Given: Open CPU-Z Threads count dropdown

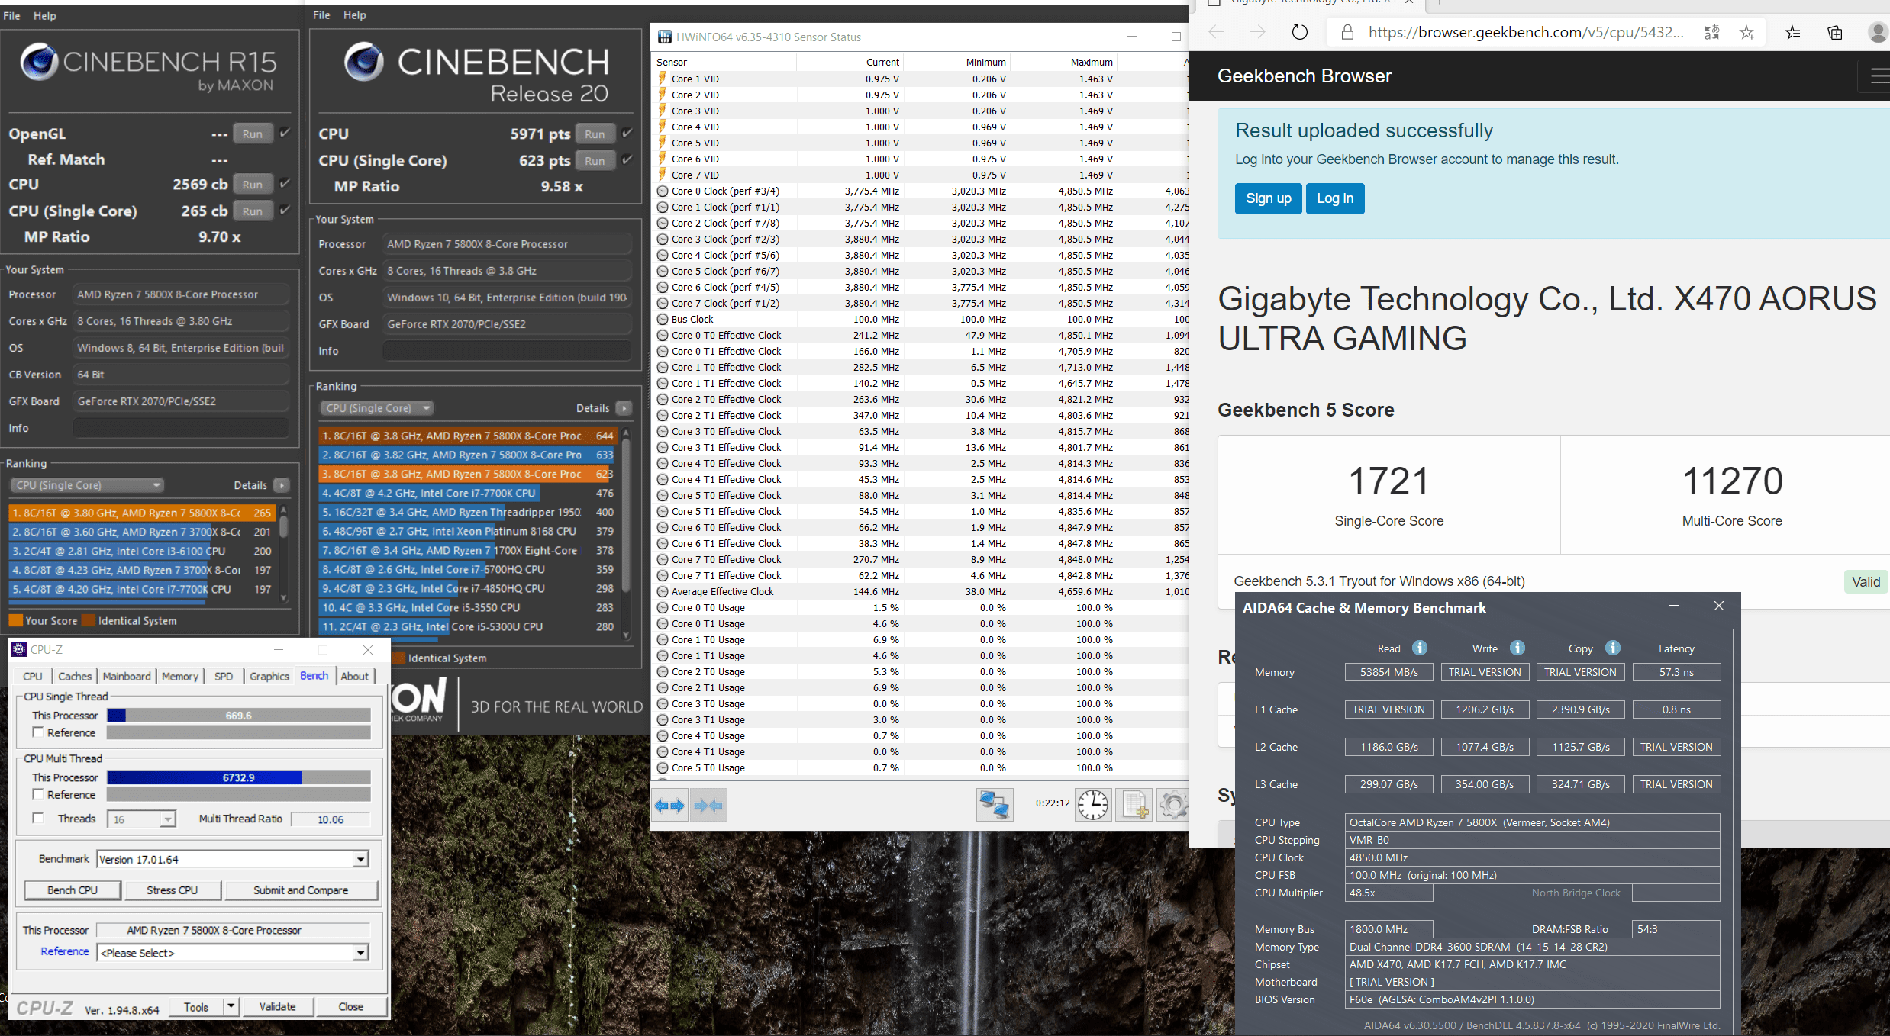Looking at the screenshot, I should pyautogui.click(x=167, y=819).
